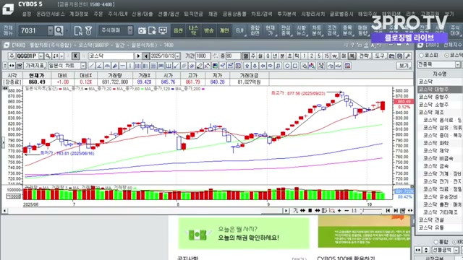Click the right arrow marker tool
The height and width of the screenshot is (260, 463).
(270, 66)
